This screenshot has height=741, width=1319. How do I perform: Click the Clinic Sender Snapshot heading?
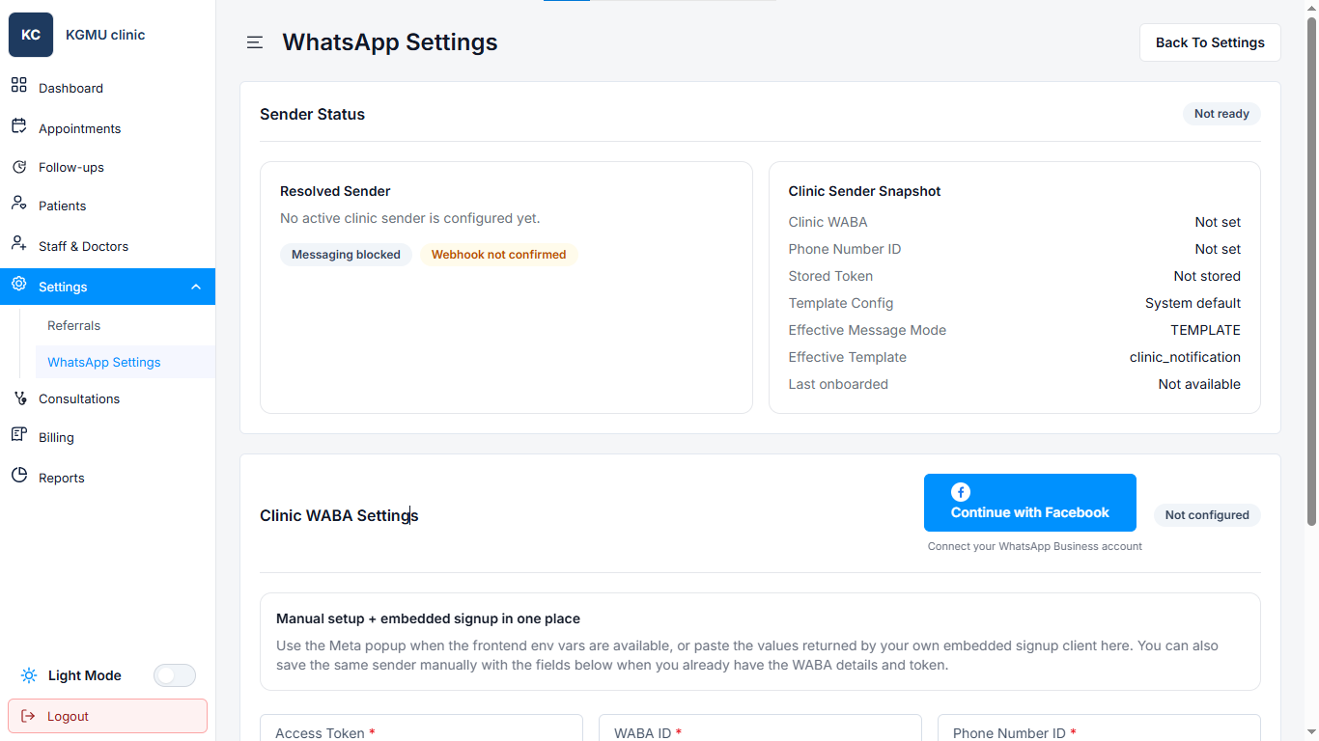click(864, 191)
